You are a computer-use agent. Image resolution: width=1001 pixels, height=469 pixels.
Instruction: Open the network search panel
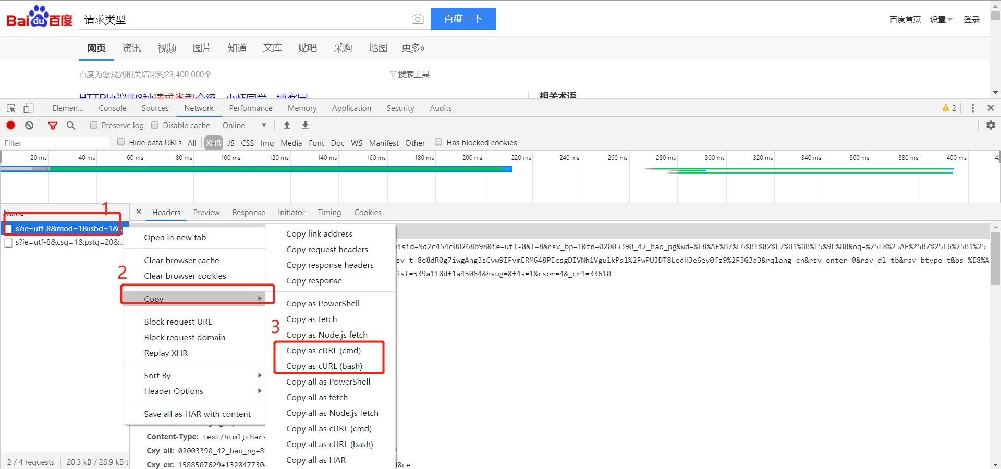(x=71, y=125)
